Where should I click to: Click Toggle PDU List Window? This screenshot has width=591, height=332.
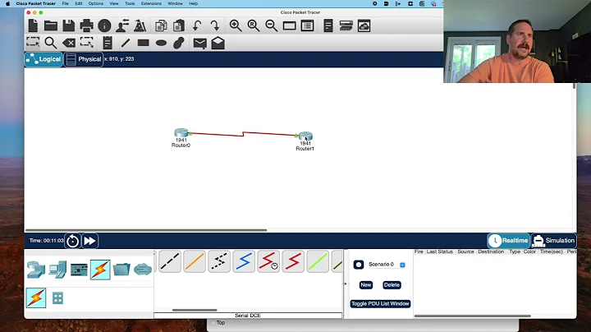380,304
